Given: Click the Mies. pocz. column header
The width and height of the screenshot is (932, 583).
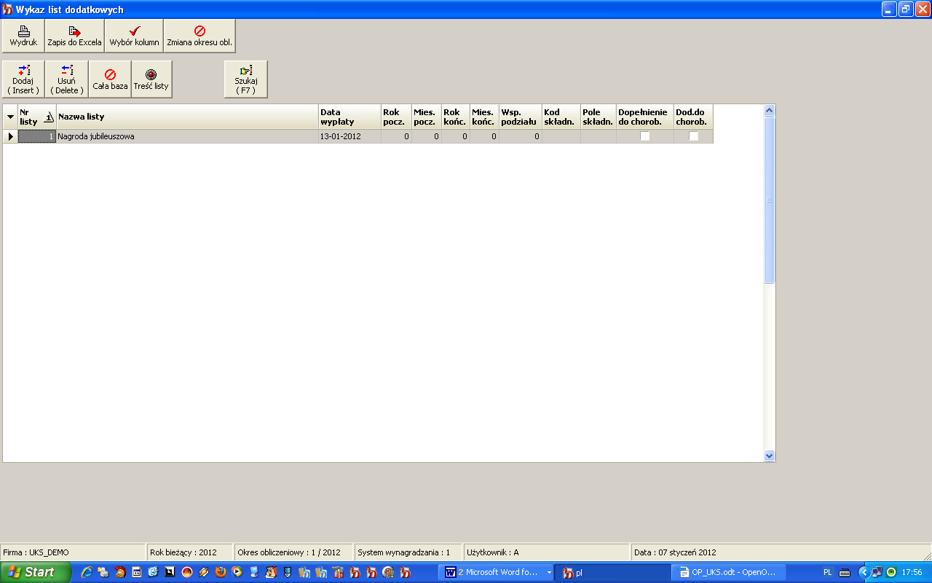Looking at the screenshot, I should [426, 117].
